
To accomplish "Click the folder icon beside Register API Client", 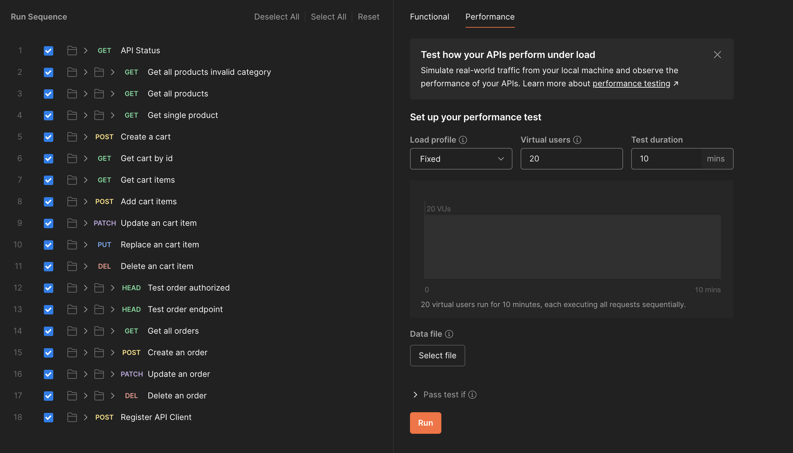I will pyautogui.click(x=72, y=417).
